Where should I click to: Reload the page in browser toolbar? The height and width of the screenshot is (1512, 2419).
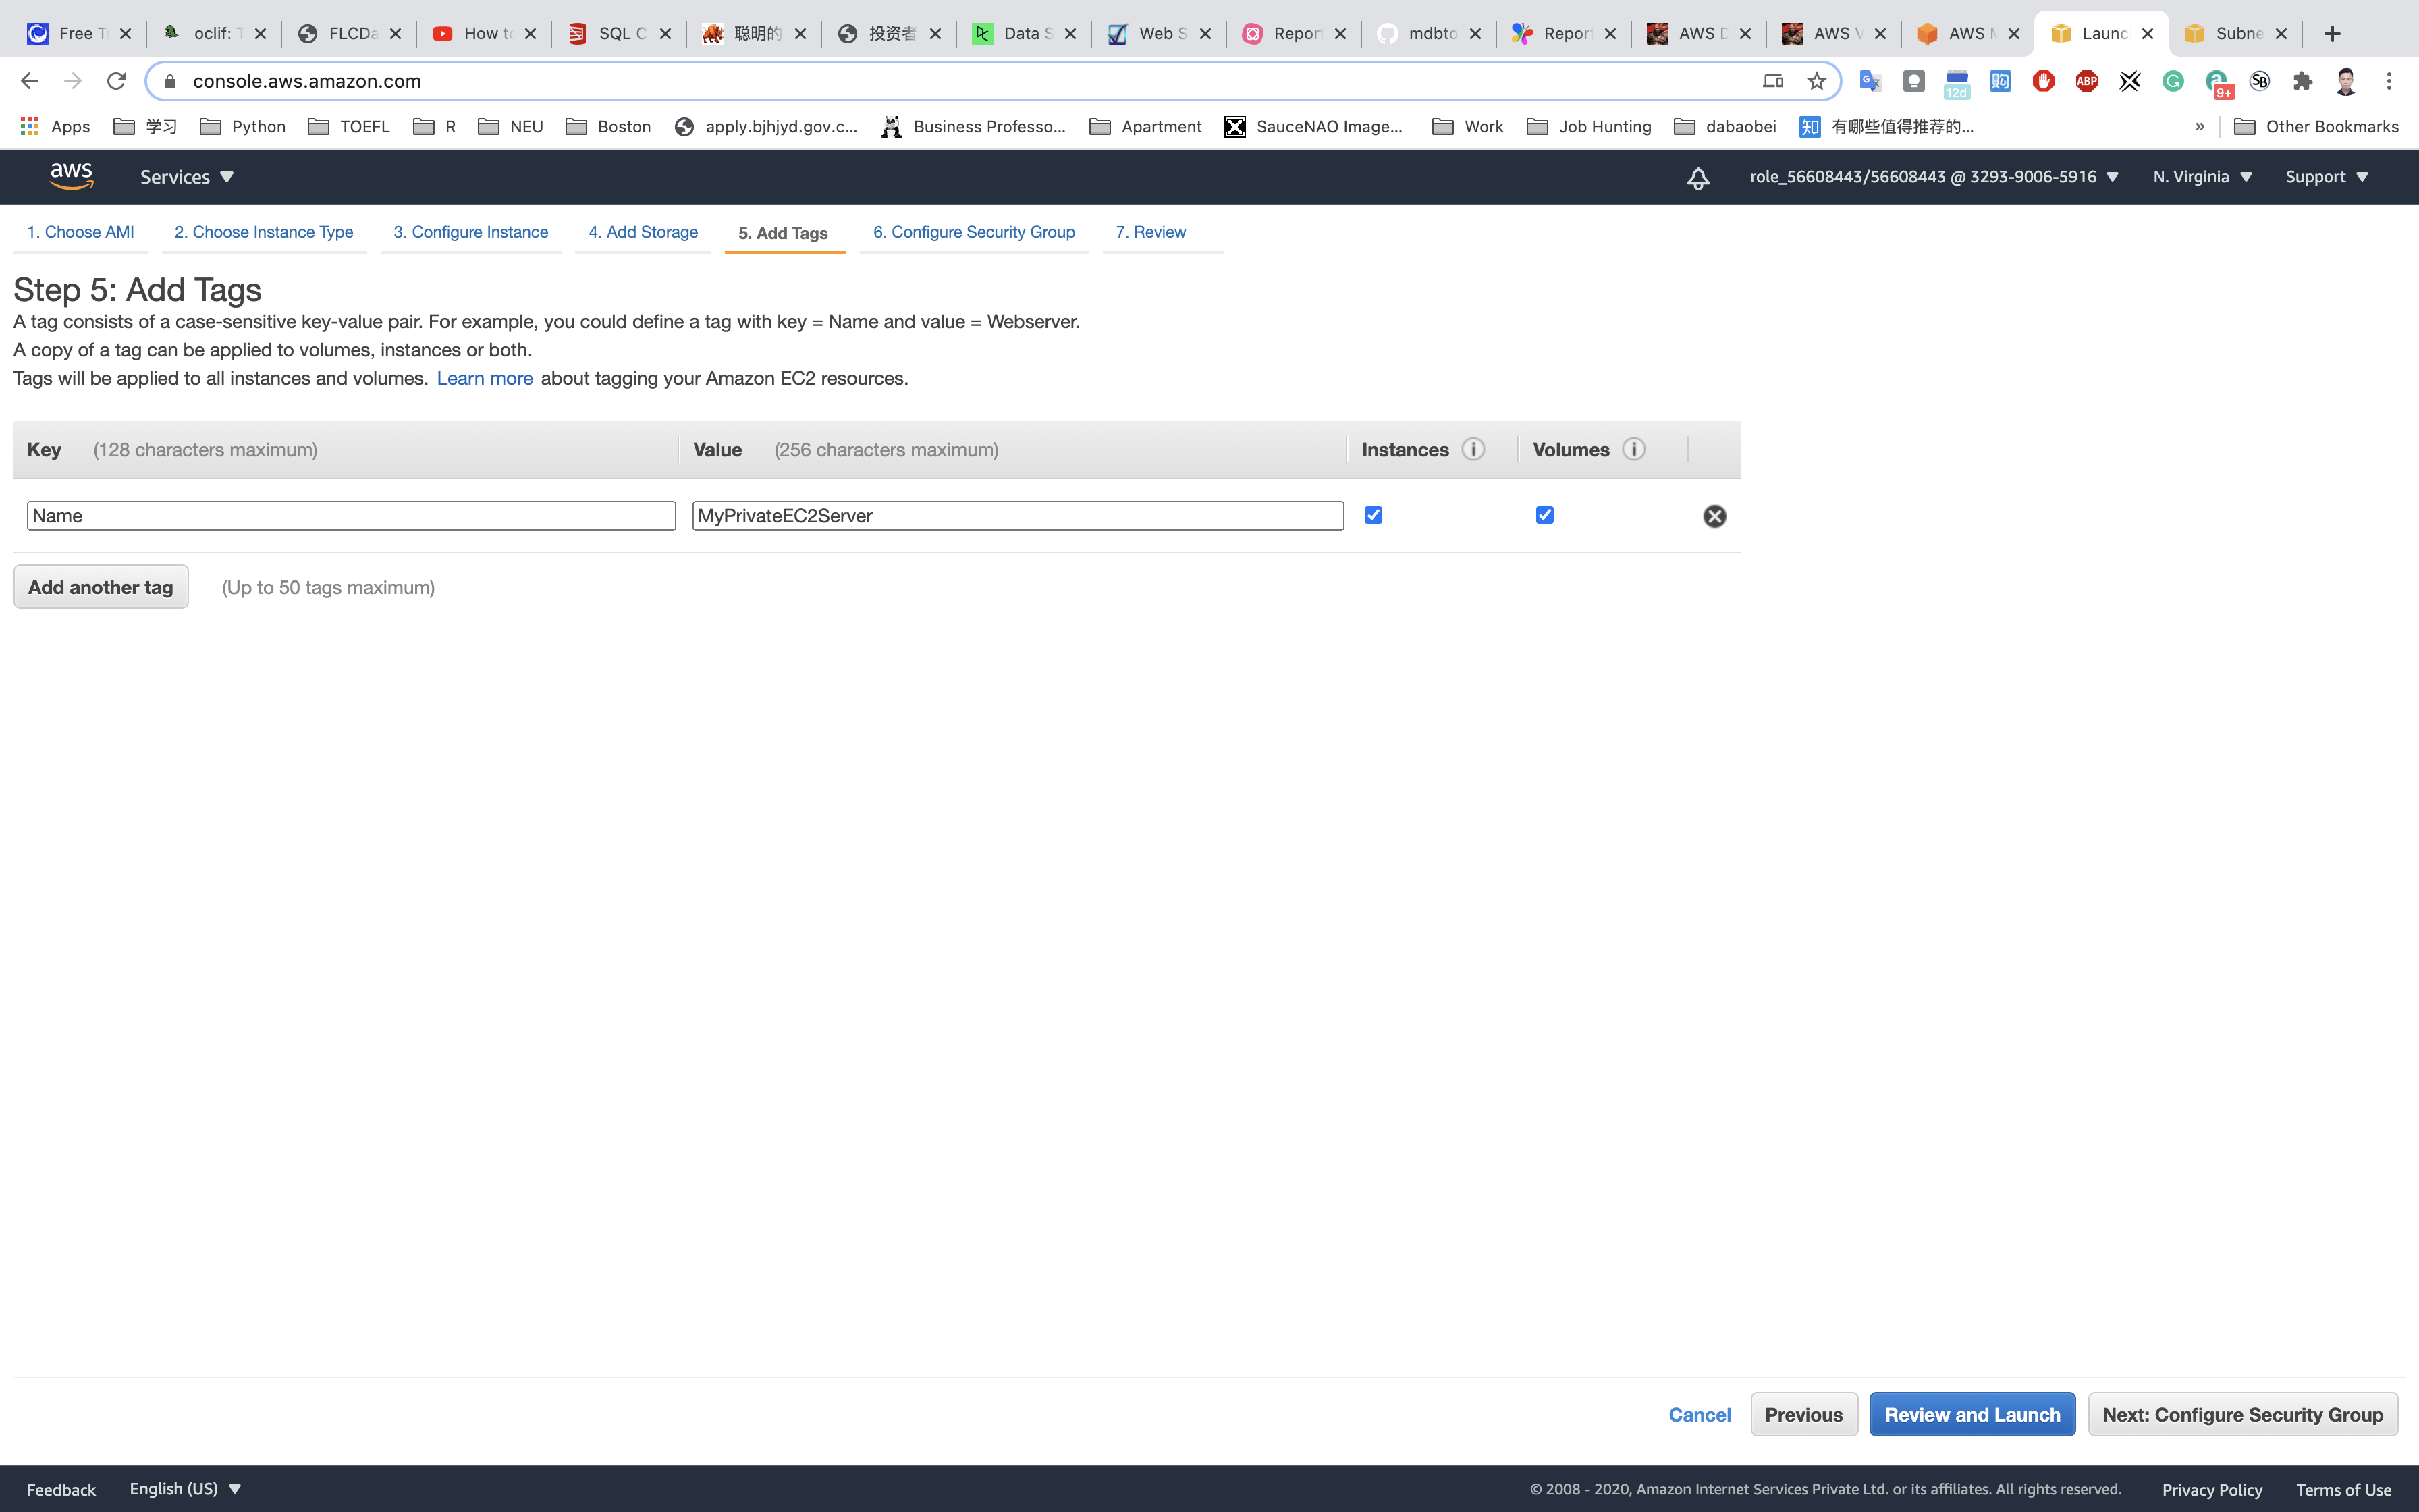[116, 81]
